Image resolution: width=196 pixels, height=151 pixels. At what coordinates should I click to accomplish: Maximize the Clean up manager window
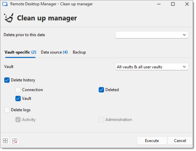pyautogui.click(x=173, y=4)
